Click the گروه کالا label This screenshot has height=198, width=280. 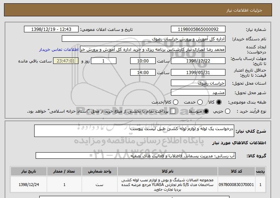click(256, 156)
